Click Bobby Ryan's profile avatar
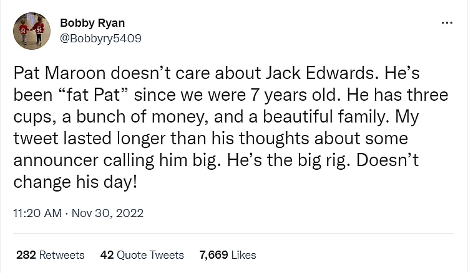Image resolution: width=468 pixels, height=273 pixels. tap(32, 31)
